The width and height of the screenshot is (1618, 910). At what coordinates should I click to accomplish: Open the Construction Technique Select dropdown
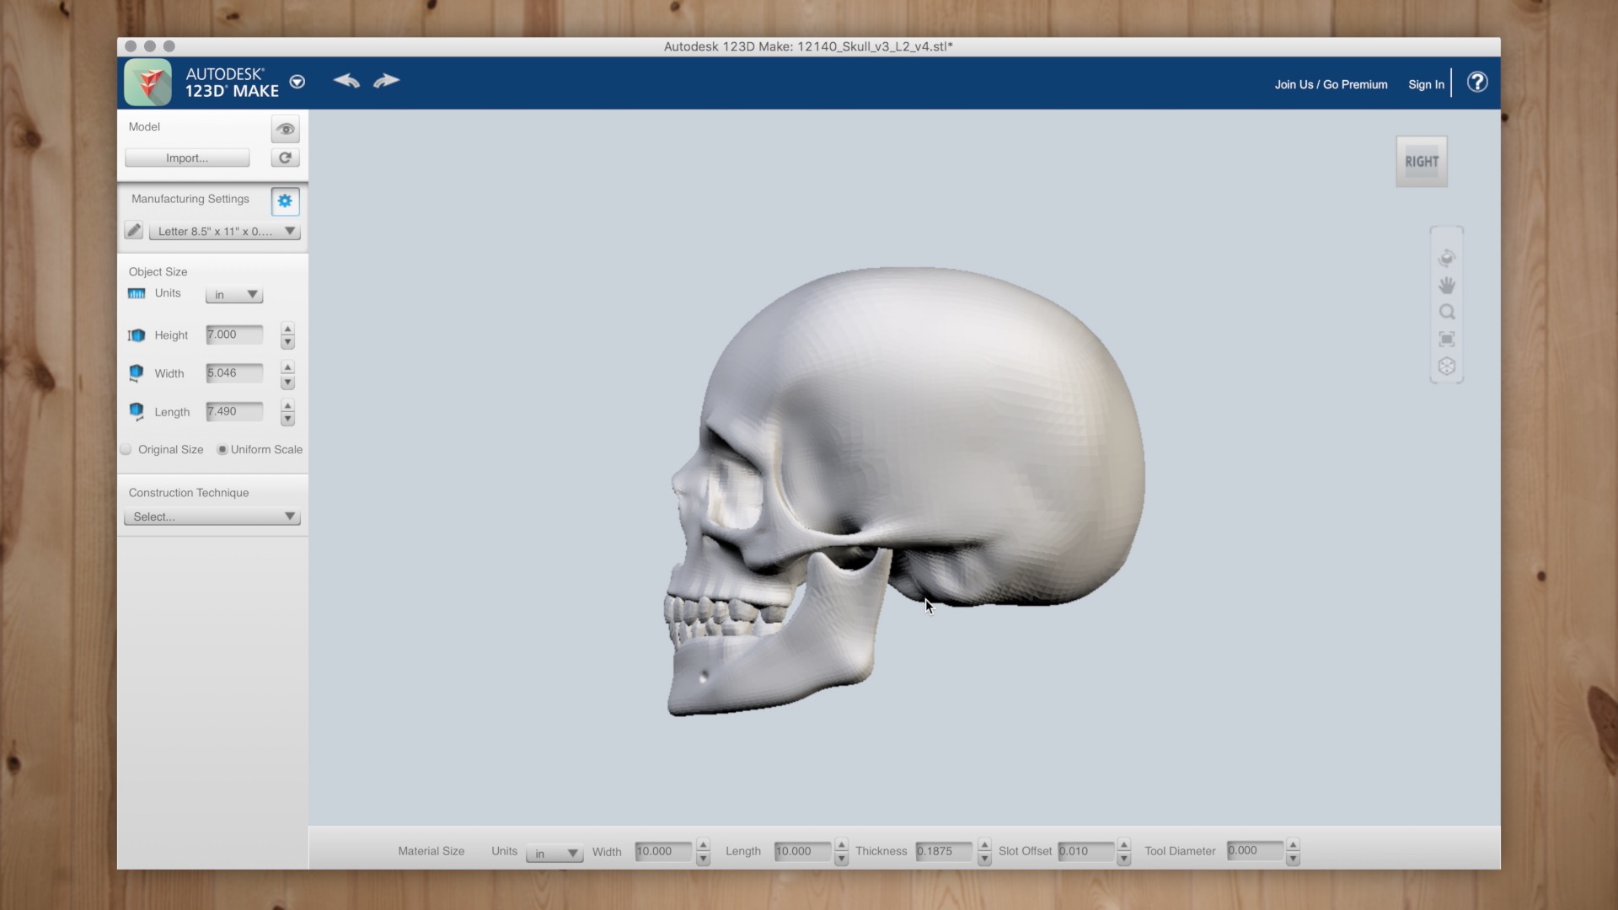tap(212, 517)
